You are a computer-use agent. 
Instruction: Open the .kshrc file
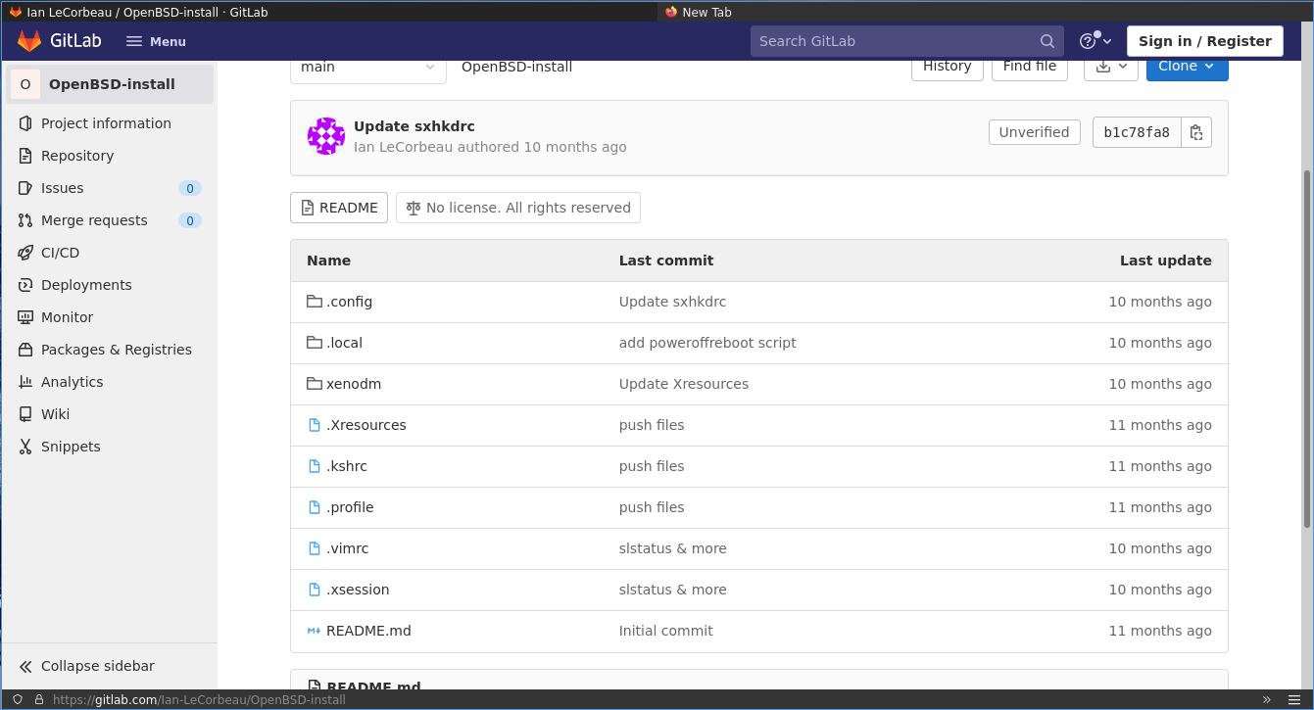click(x=347, y=466)
